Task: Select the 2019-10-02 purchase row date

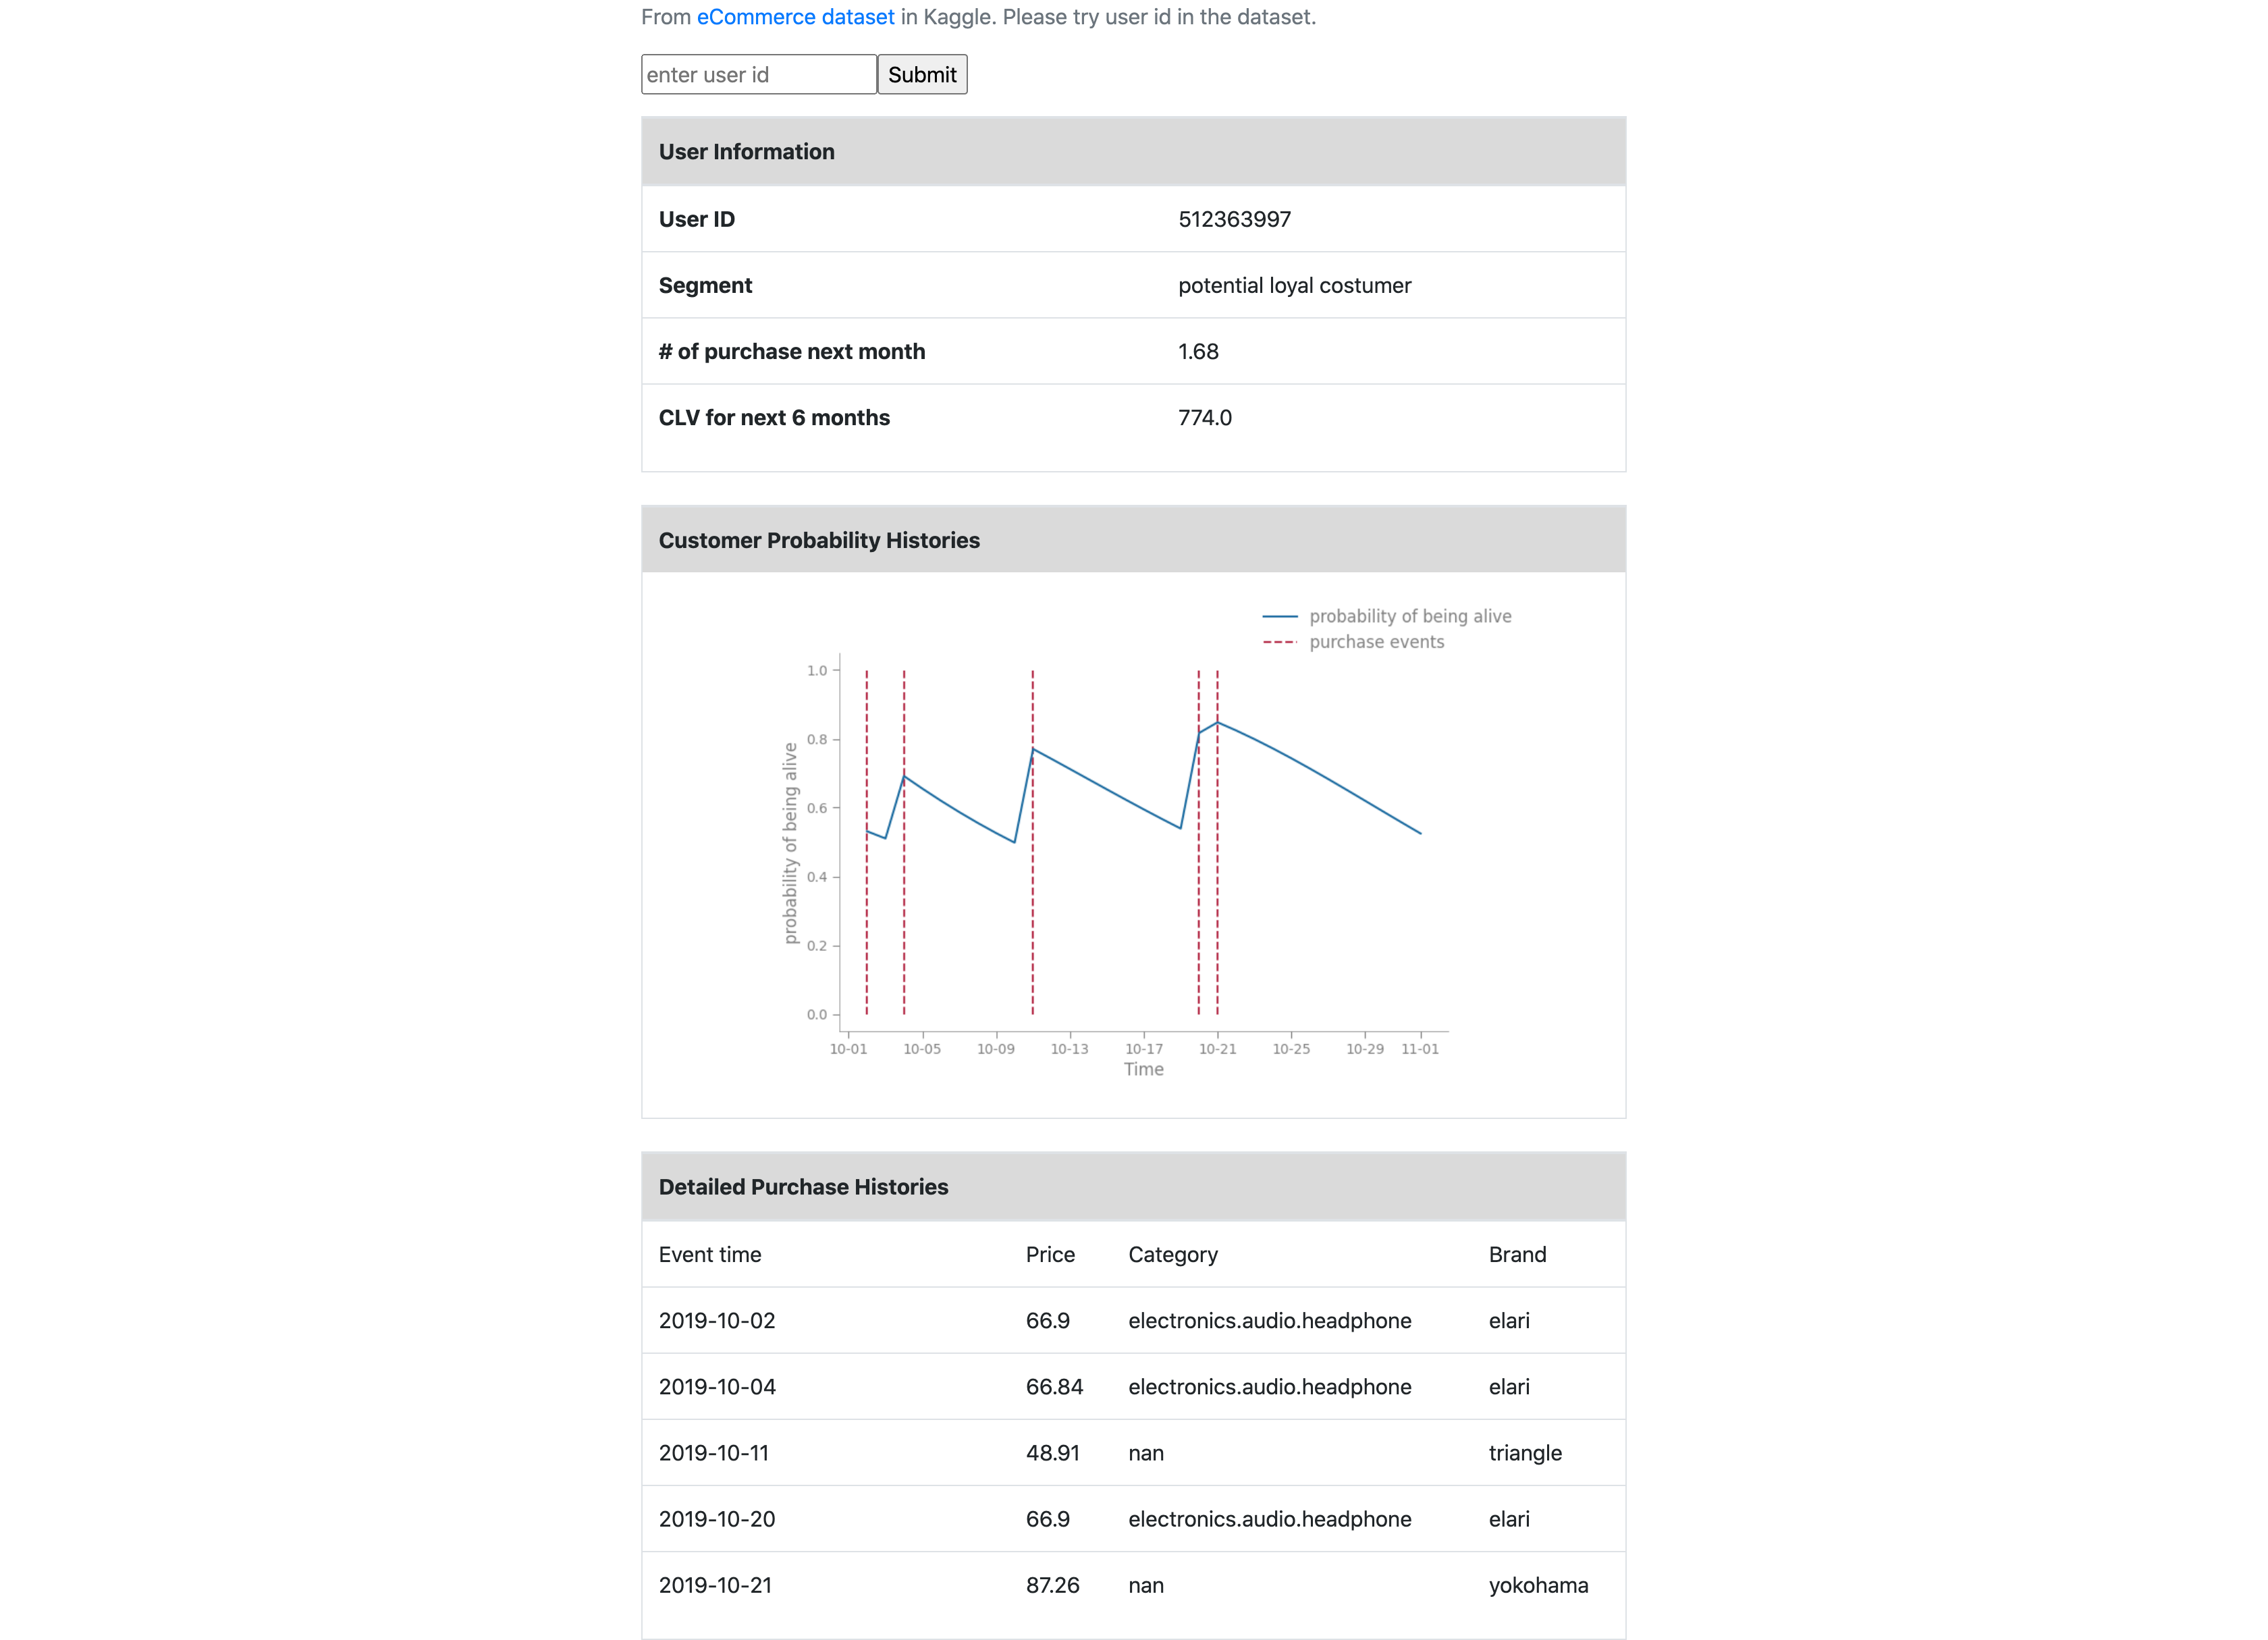Action: pos(716,1321)
